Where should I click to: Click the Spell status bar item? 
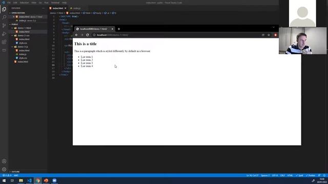point(299,175)
